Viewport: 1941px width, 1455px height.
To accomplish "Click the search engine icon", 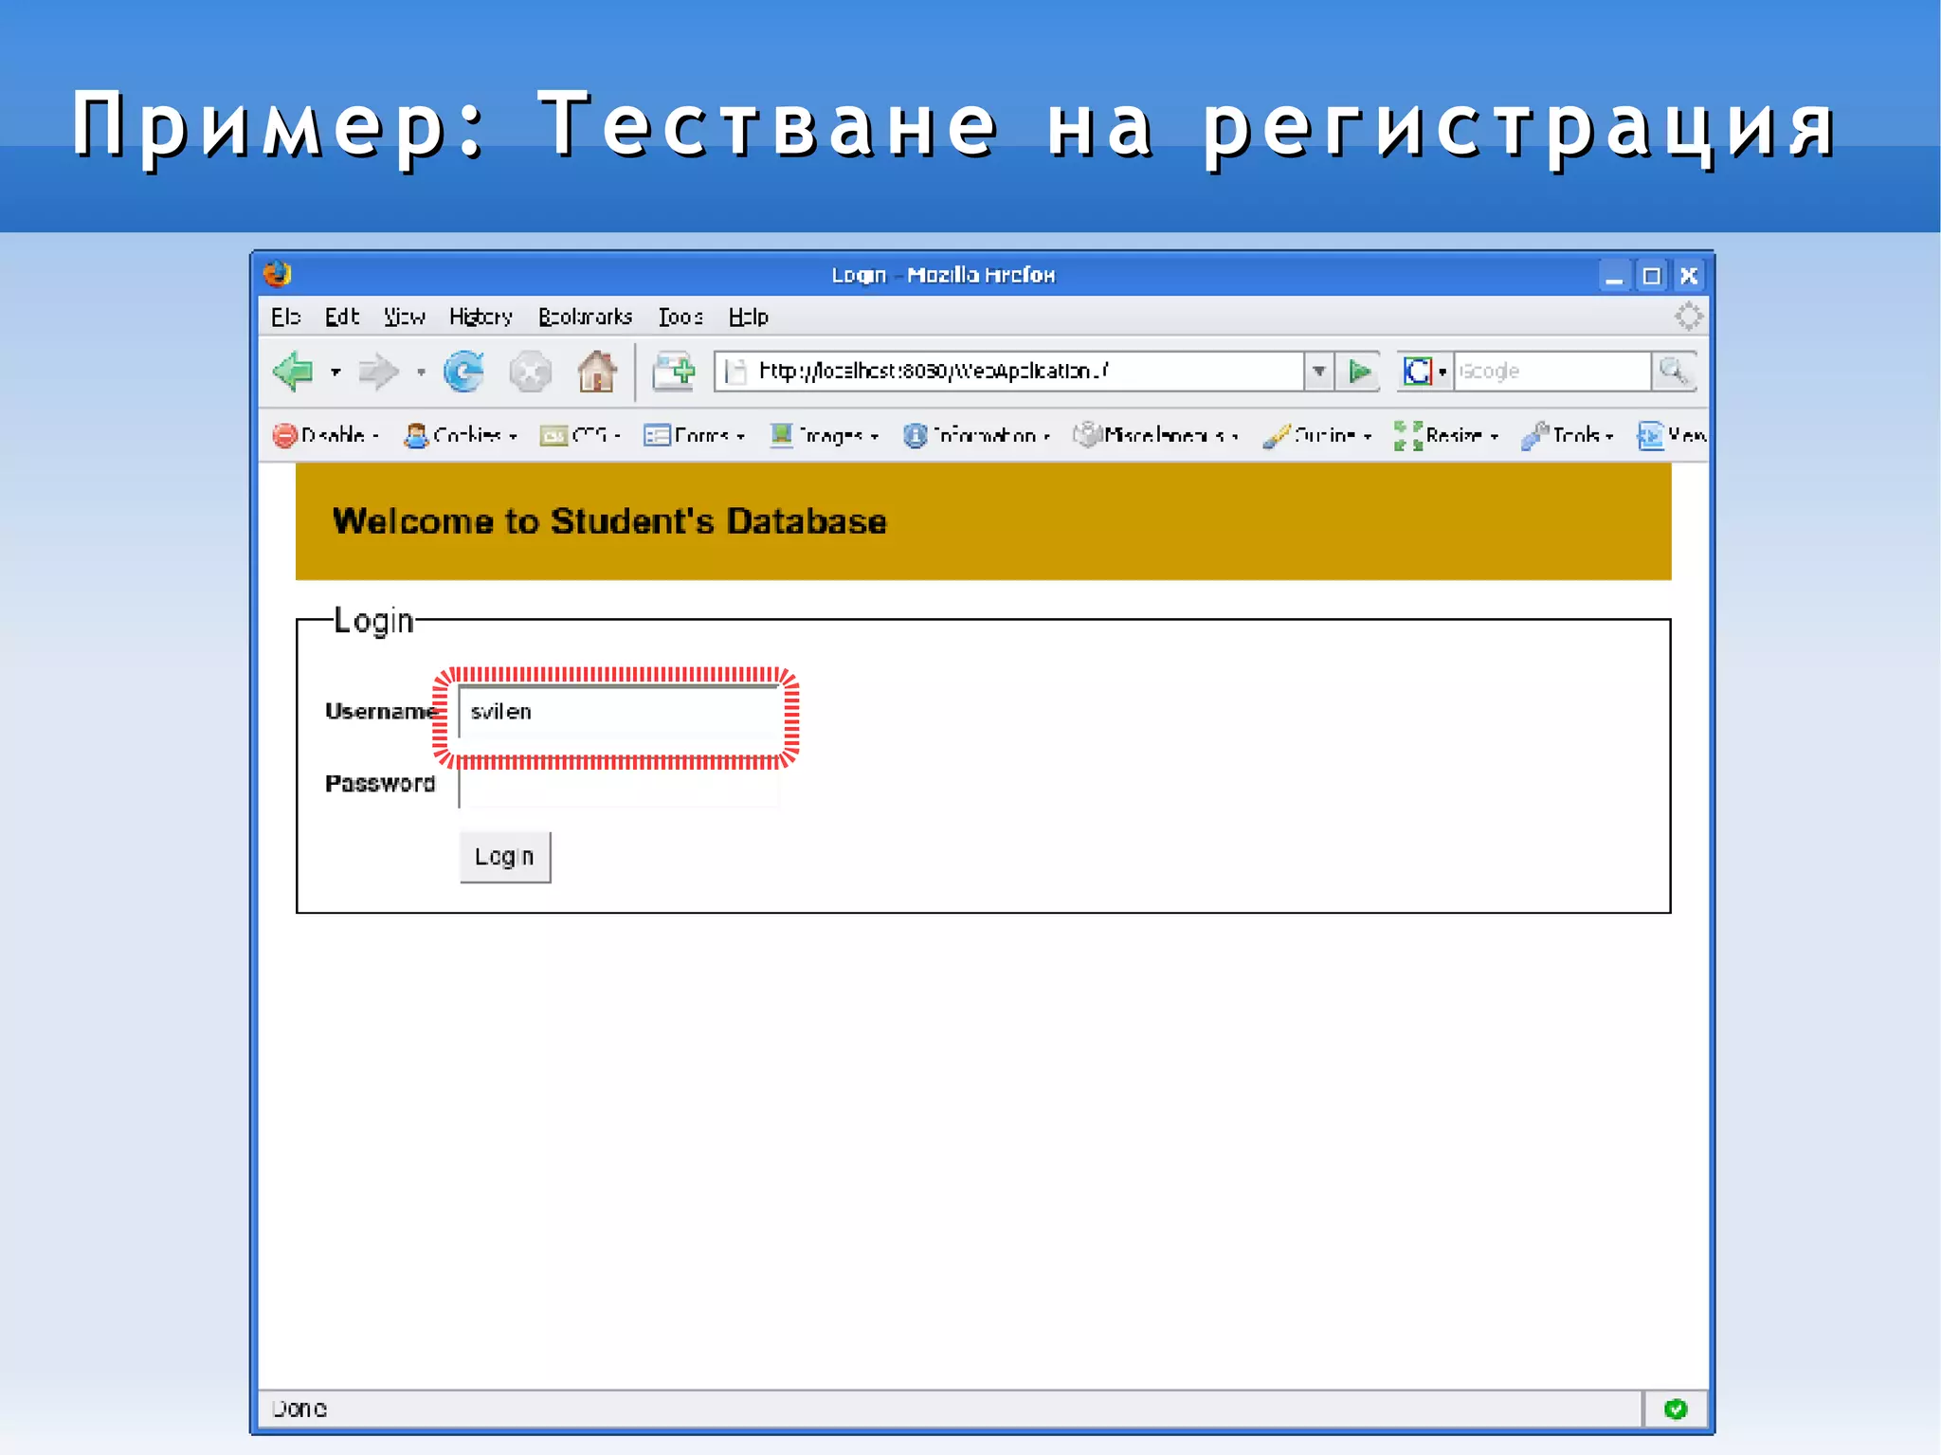I will coord(1418,371).
